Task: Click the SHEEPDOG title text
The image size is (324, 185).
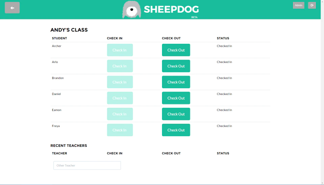Action: (x=171, y=9)
